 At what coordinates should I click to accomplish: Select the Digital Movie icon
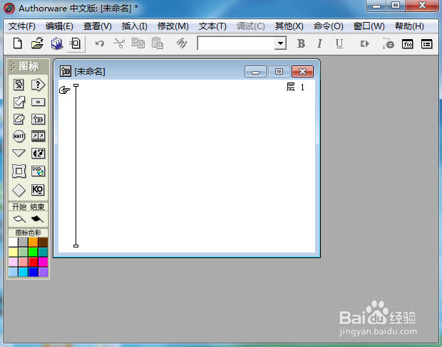[x=38, y=137]
